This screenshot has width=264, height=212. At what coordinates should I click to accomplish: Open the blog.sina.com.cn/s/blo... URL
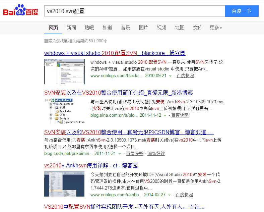[114, 115]
